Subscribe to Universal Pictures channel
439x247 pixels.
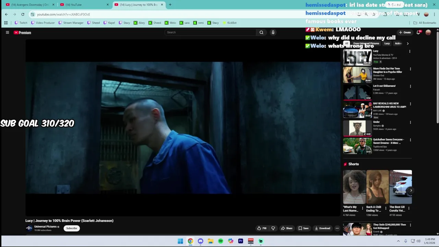pyautogui.click(x=72, y=228)
